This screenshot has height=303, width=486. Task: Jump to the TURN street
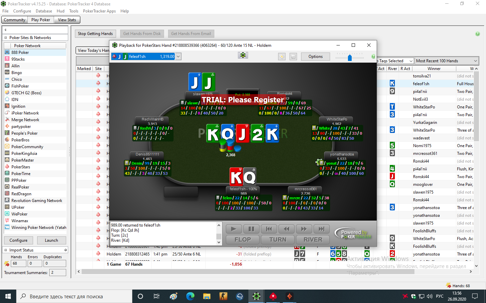tap(278, 240)
